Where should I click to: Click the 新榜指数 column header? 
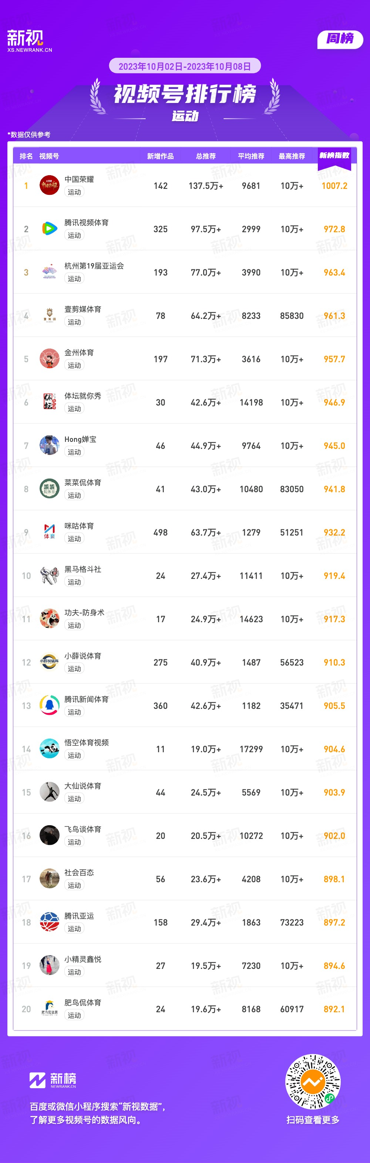[334, 156]
